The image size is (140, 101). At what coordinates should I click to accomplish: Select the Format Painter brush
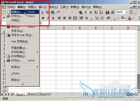click(x=58, y=12)
